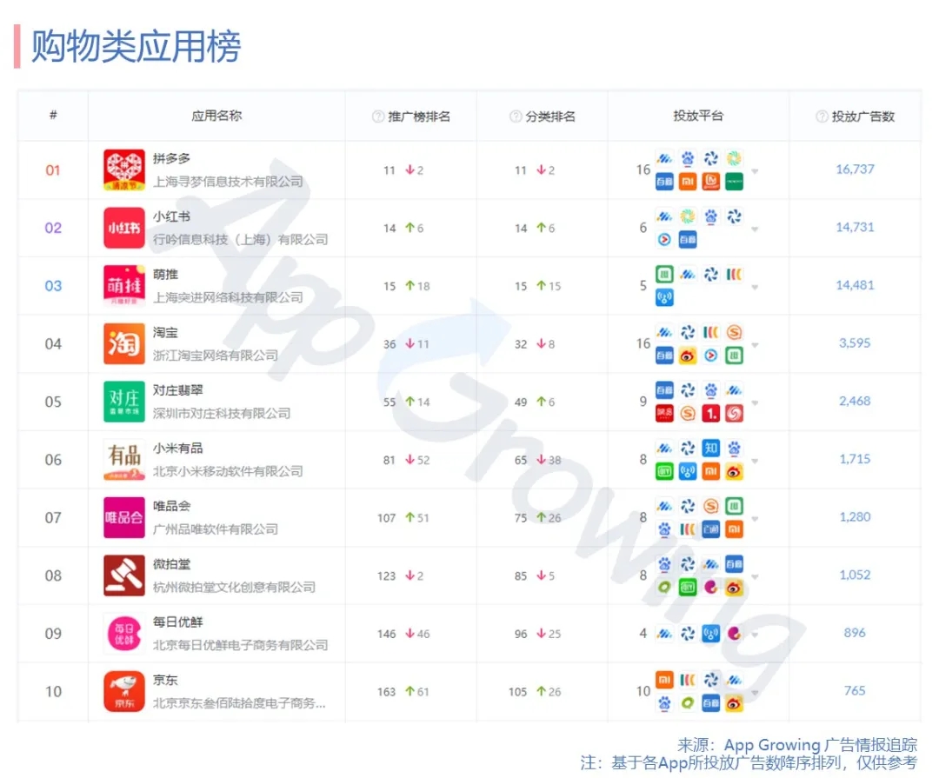Screen dimensions: 939x778
Task: Click the help icon beside 推广榜排名
Action: click(x=378, y=116)
